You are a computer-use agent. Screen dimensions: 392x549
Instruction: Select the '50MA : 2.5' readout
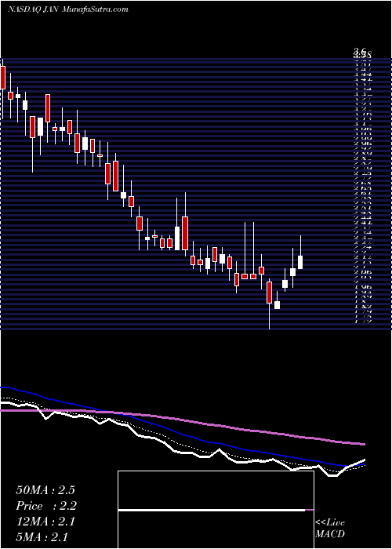point(45,490)
